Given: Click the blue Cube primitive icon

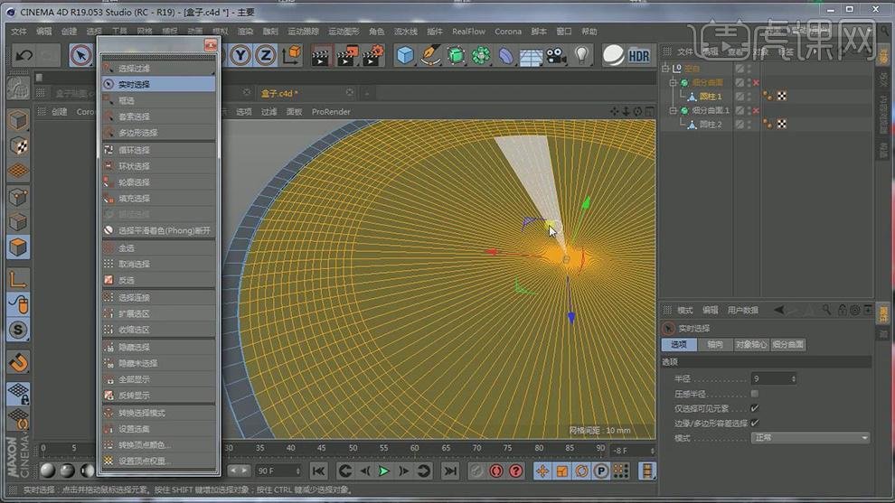Looking at the screenshot, I should pos(405,55).
